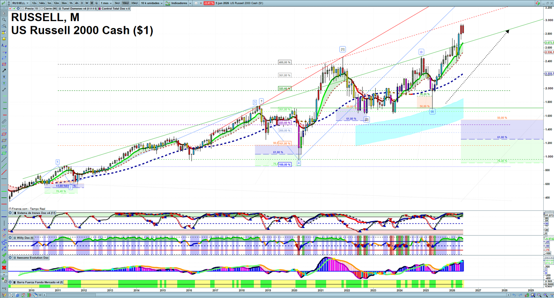
Task: Select the arrow cursor tool in left toolbar
Action: click(4, 13)
